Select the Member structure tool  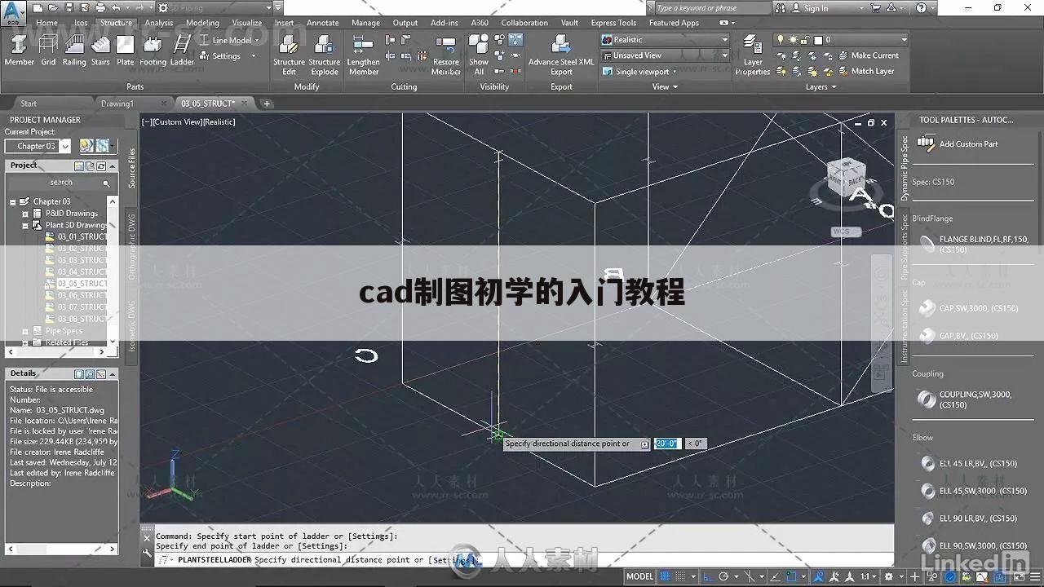pos(19,50)
